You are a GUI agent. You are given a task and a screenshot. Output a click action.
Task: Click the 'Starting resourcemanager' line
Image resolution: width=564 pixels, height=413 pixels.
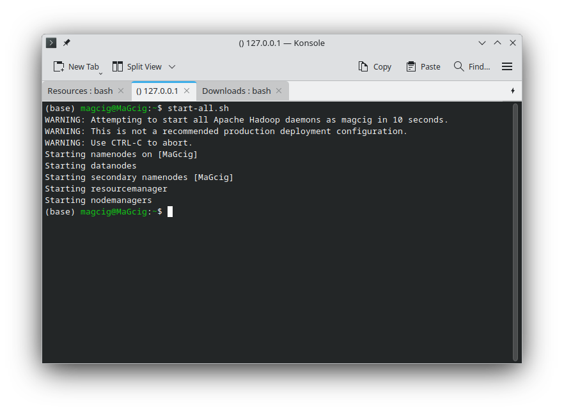106,189
